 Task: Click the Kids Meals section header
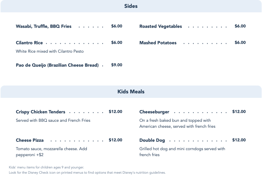tap(131, 92)
